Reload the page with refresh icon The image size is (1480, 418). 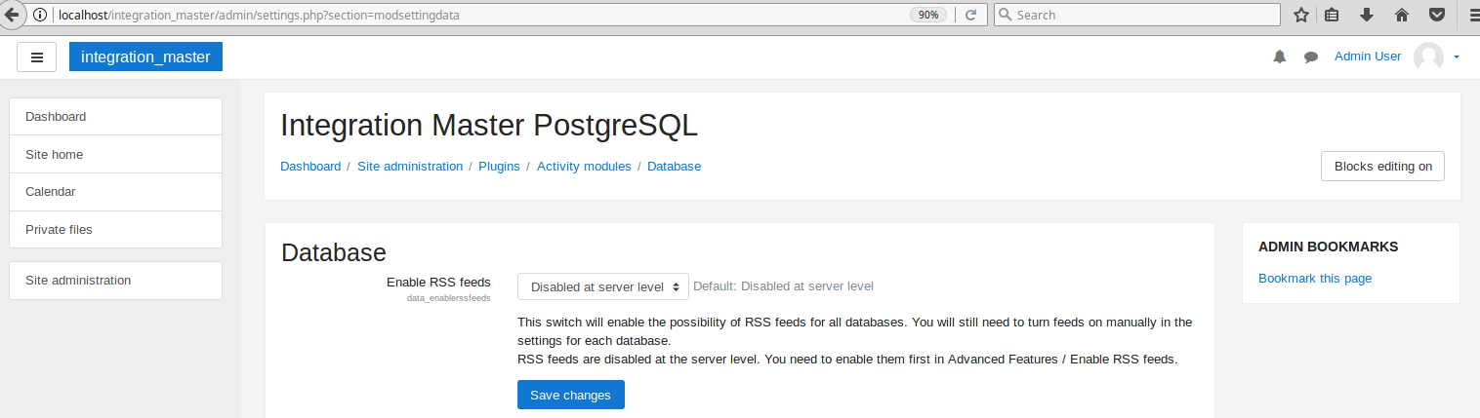[970, 15]
